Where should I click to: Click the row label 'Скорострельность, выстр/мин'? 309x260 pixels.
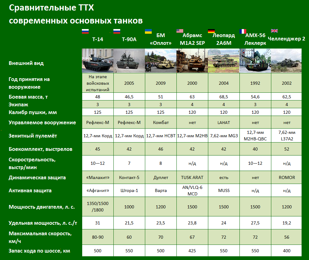[x=32, y=164]
